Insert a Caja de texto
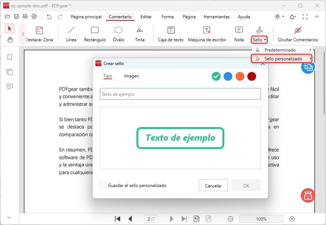The width and height of the screenshot is (326, 225). tap(170, 33)
